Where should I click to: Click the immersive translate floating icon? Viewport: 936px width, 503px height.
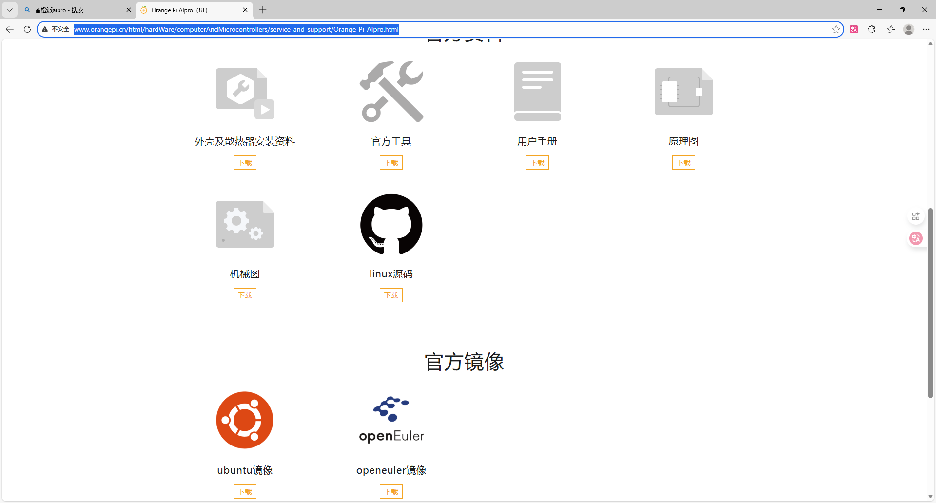[x=916, y=238]
